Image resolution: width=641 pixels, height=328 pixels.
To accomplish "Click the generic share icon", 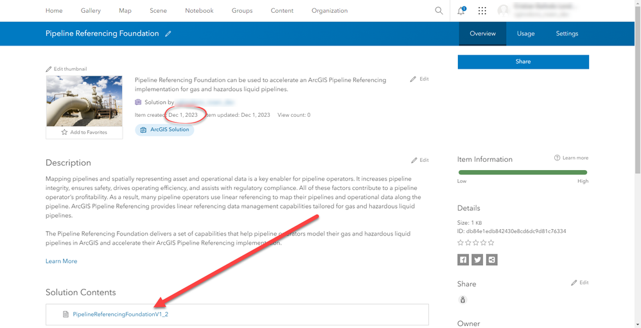I will [x=492, y=260].
